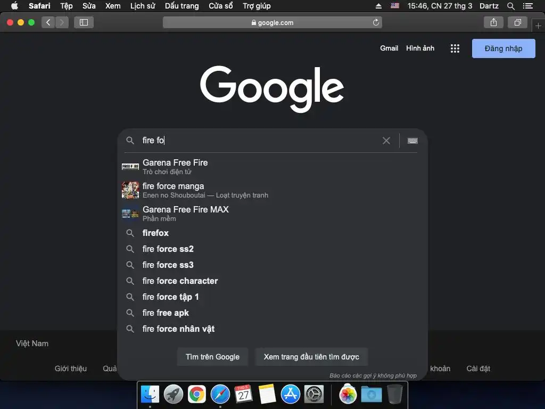Select fire force ss3 suggestion
The image size is (545, 409).
click(x=272, y=265)
